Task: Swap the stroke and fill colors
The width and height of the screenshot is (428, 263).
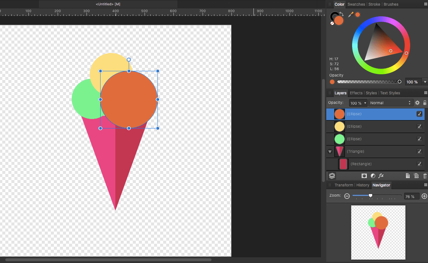Action: pyautogui.click(x=341, y=14)
